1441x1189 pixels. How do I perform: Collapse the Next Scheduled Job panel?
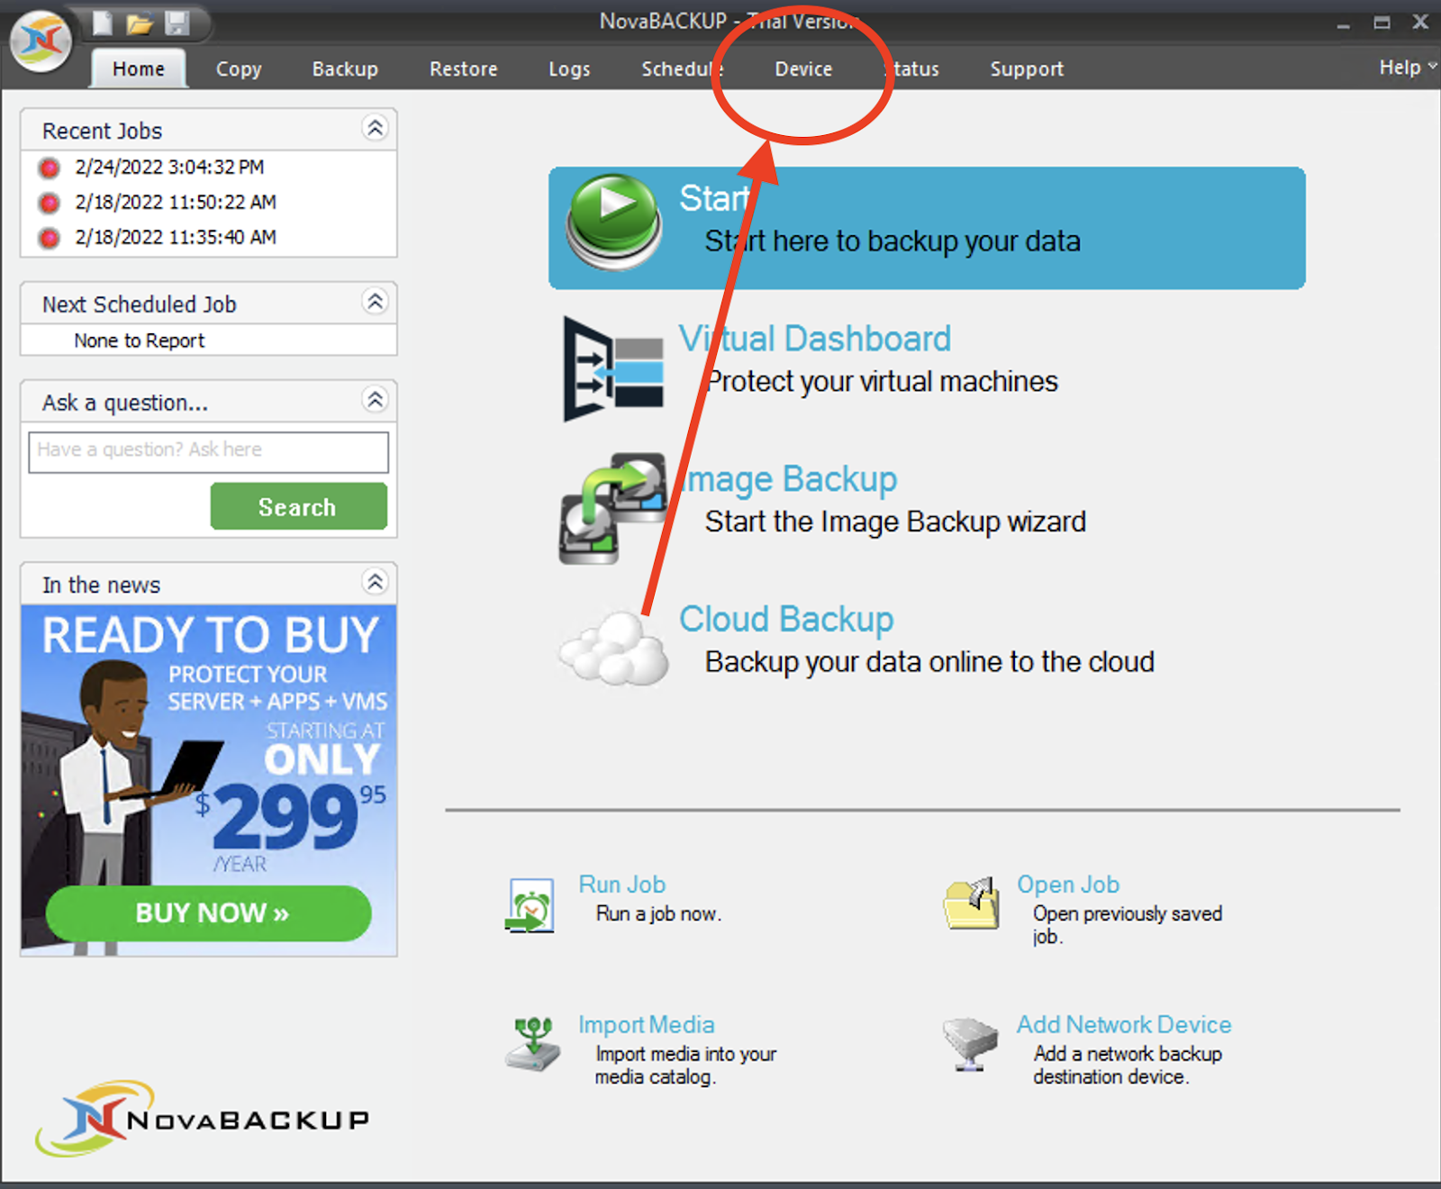[x=376, y=302]
